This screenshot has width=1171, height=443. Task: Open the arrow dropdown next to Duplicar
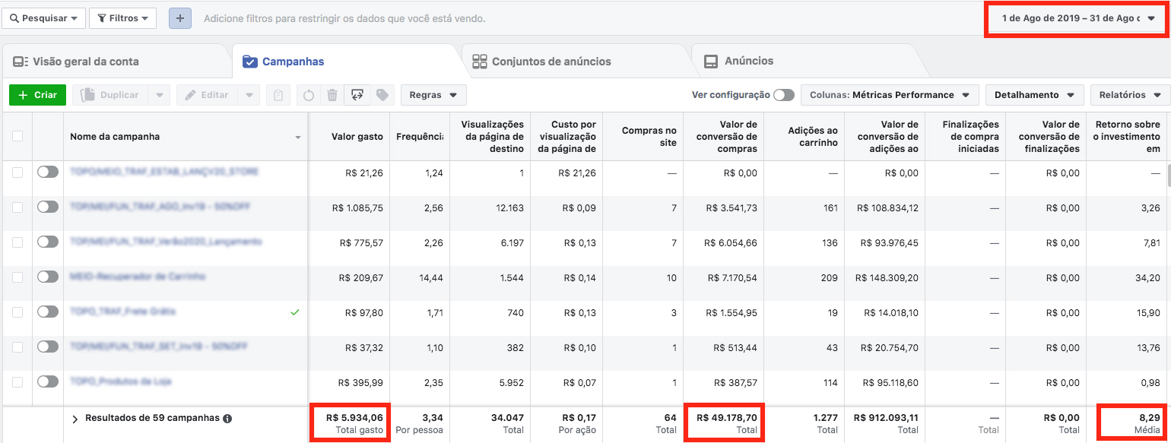(x=159, y=95)
